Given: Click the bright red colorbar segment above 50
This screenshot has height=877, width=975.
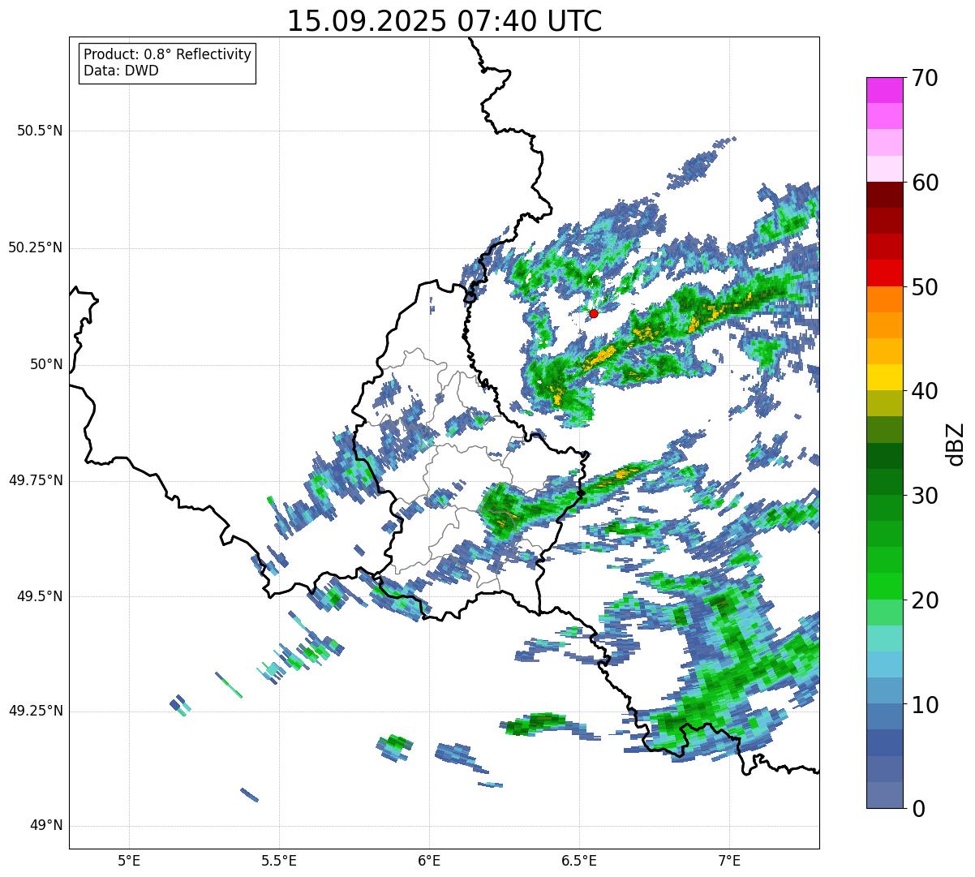Looking at the screenshot, I should pos(884,273).
